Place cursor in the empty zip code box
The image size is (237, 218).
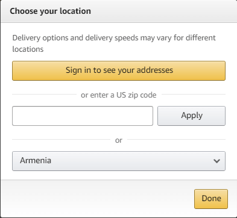(83, 116)
